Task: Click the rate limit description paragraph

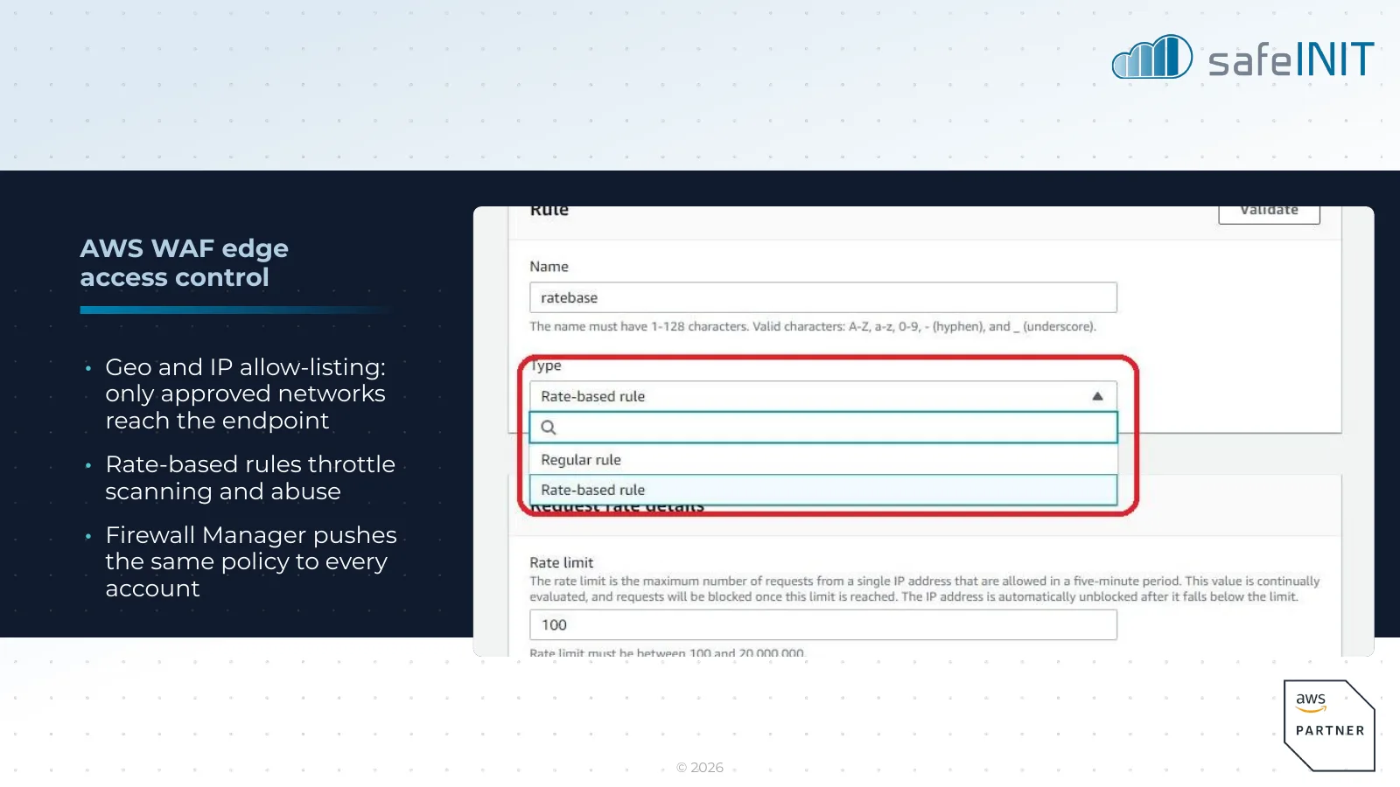Action: pyautogui.click(x=924, y=589)
